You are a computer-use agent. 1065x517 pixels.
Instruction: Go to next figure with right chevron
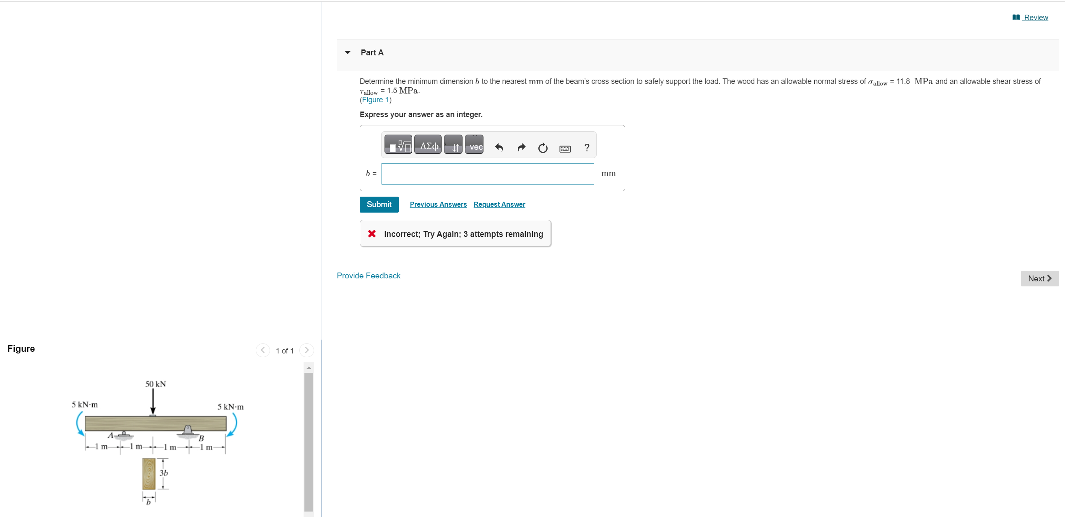307,350
